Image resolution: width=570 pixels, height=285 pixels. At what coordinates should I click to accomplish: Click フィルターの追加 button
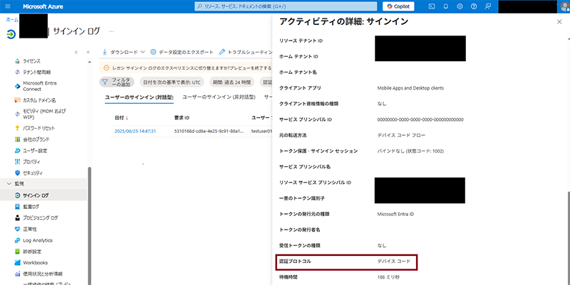[x=116, y=82]
